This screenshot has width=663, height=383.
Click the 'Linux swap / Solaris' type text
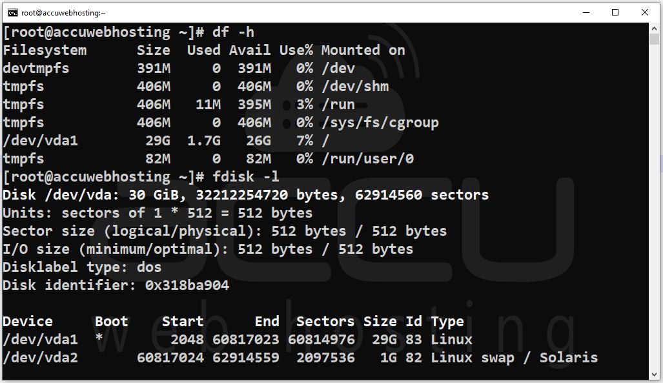pos(514,358)
